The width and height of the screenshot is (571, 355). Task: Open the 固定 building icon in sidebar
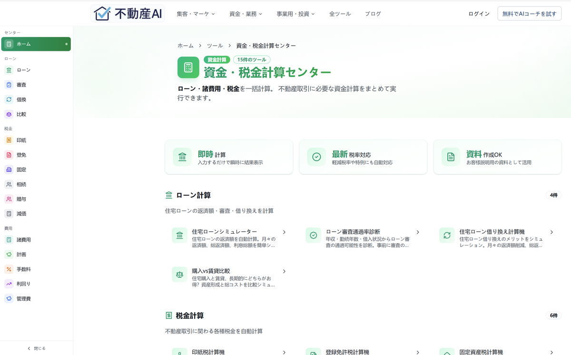pyautogui.click(x=9, y=169)
